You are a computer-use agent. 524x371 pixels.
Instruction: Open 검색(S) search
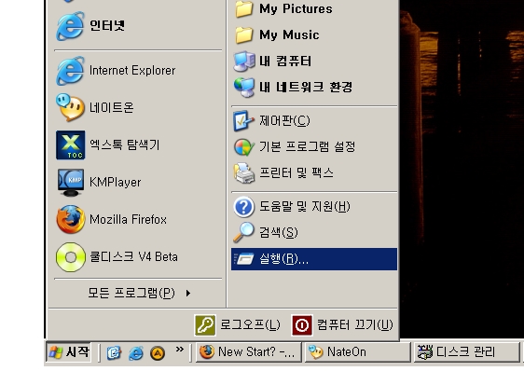click(314, 233)
